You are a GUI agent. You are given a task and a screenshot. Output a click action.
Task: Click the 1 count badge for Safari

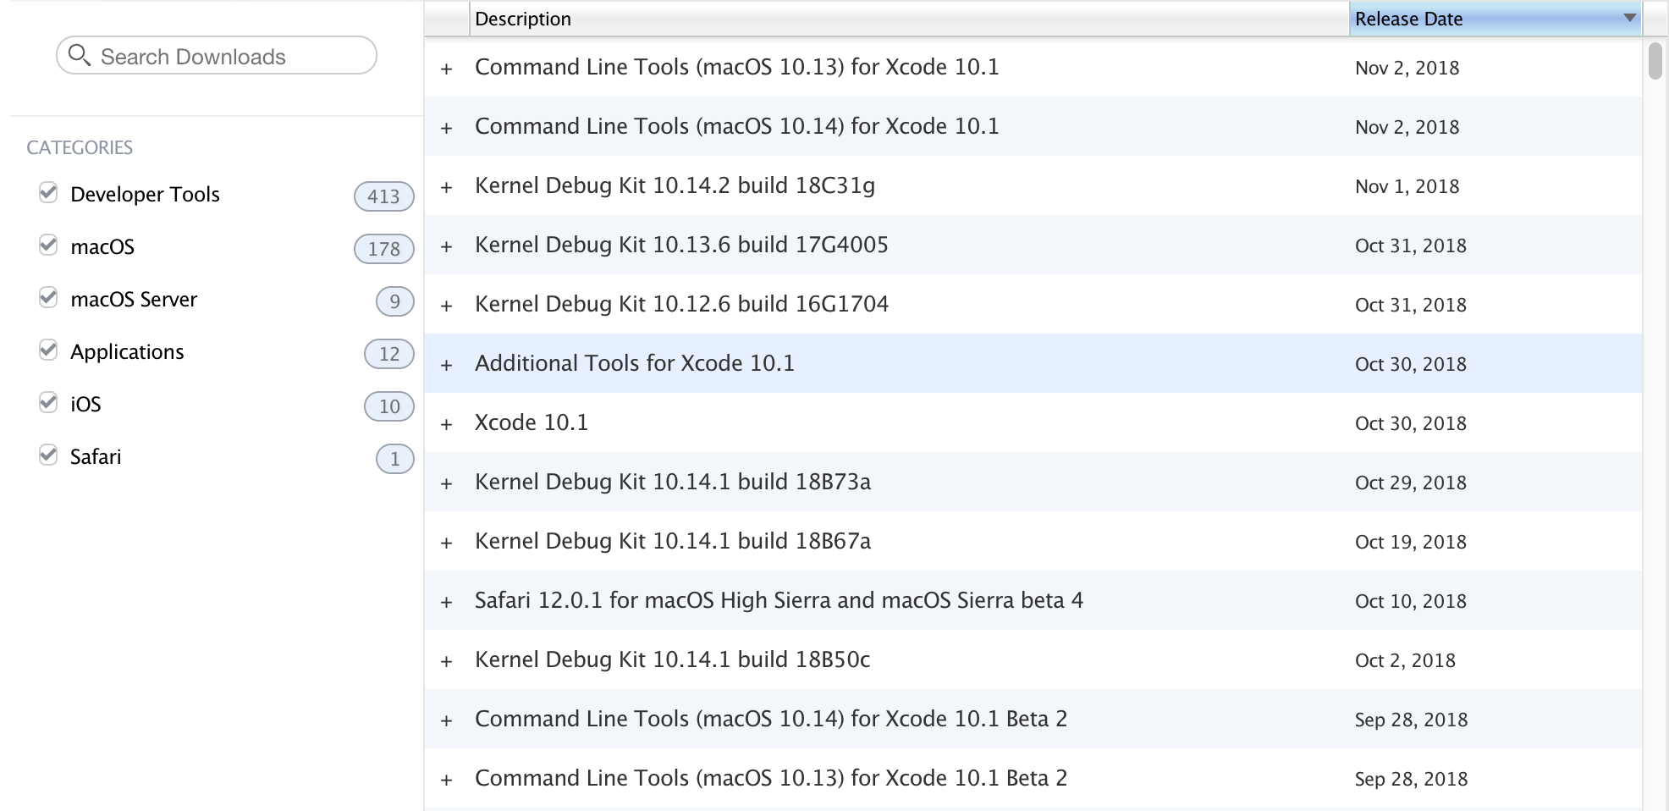click(x=394, y=459)
